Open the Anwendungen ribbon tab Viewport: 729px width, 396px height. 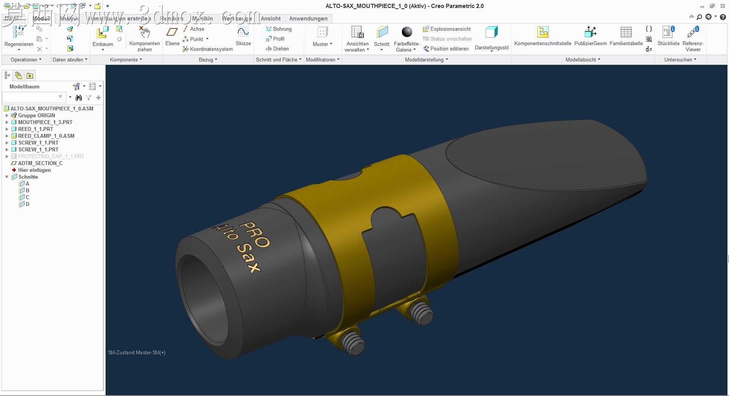pos(308,19)
